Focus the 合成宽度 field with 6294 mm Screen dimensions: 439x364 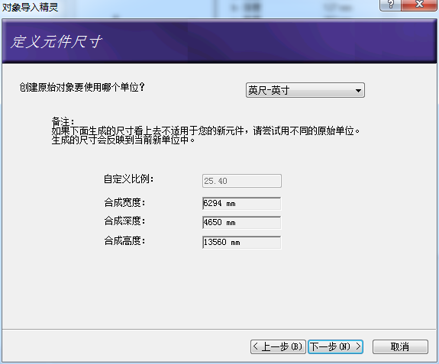242,204
